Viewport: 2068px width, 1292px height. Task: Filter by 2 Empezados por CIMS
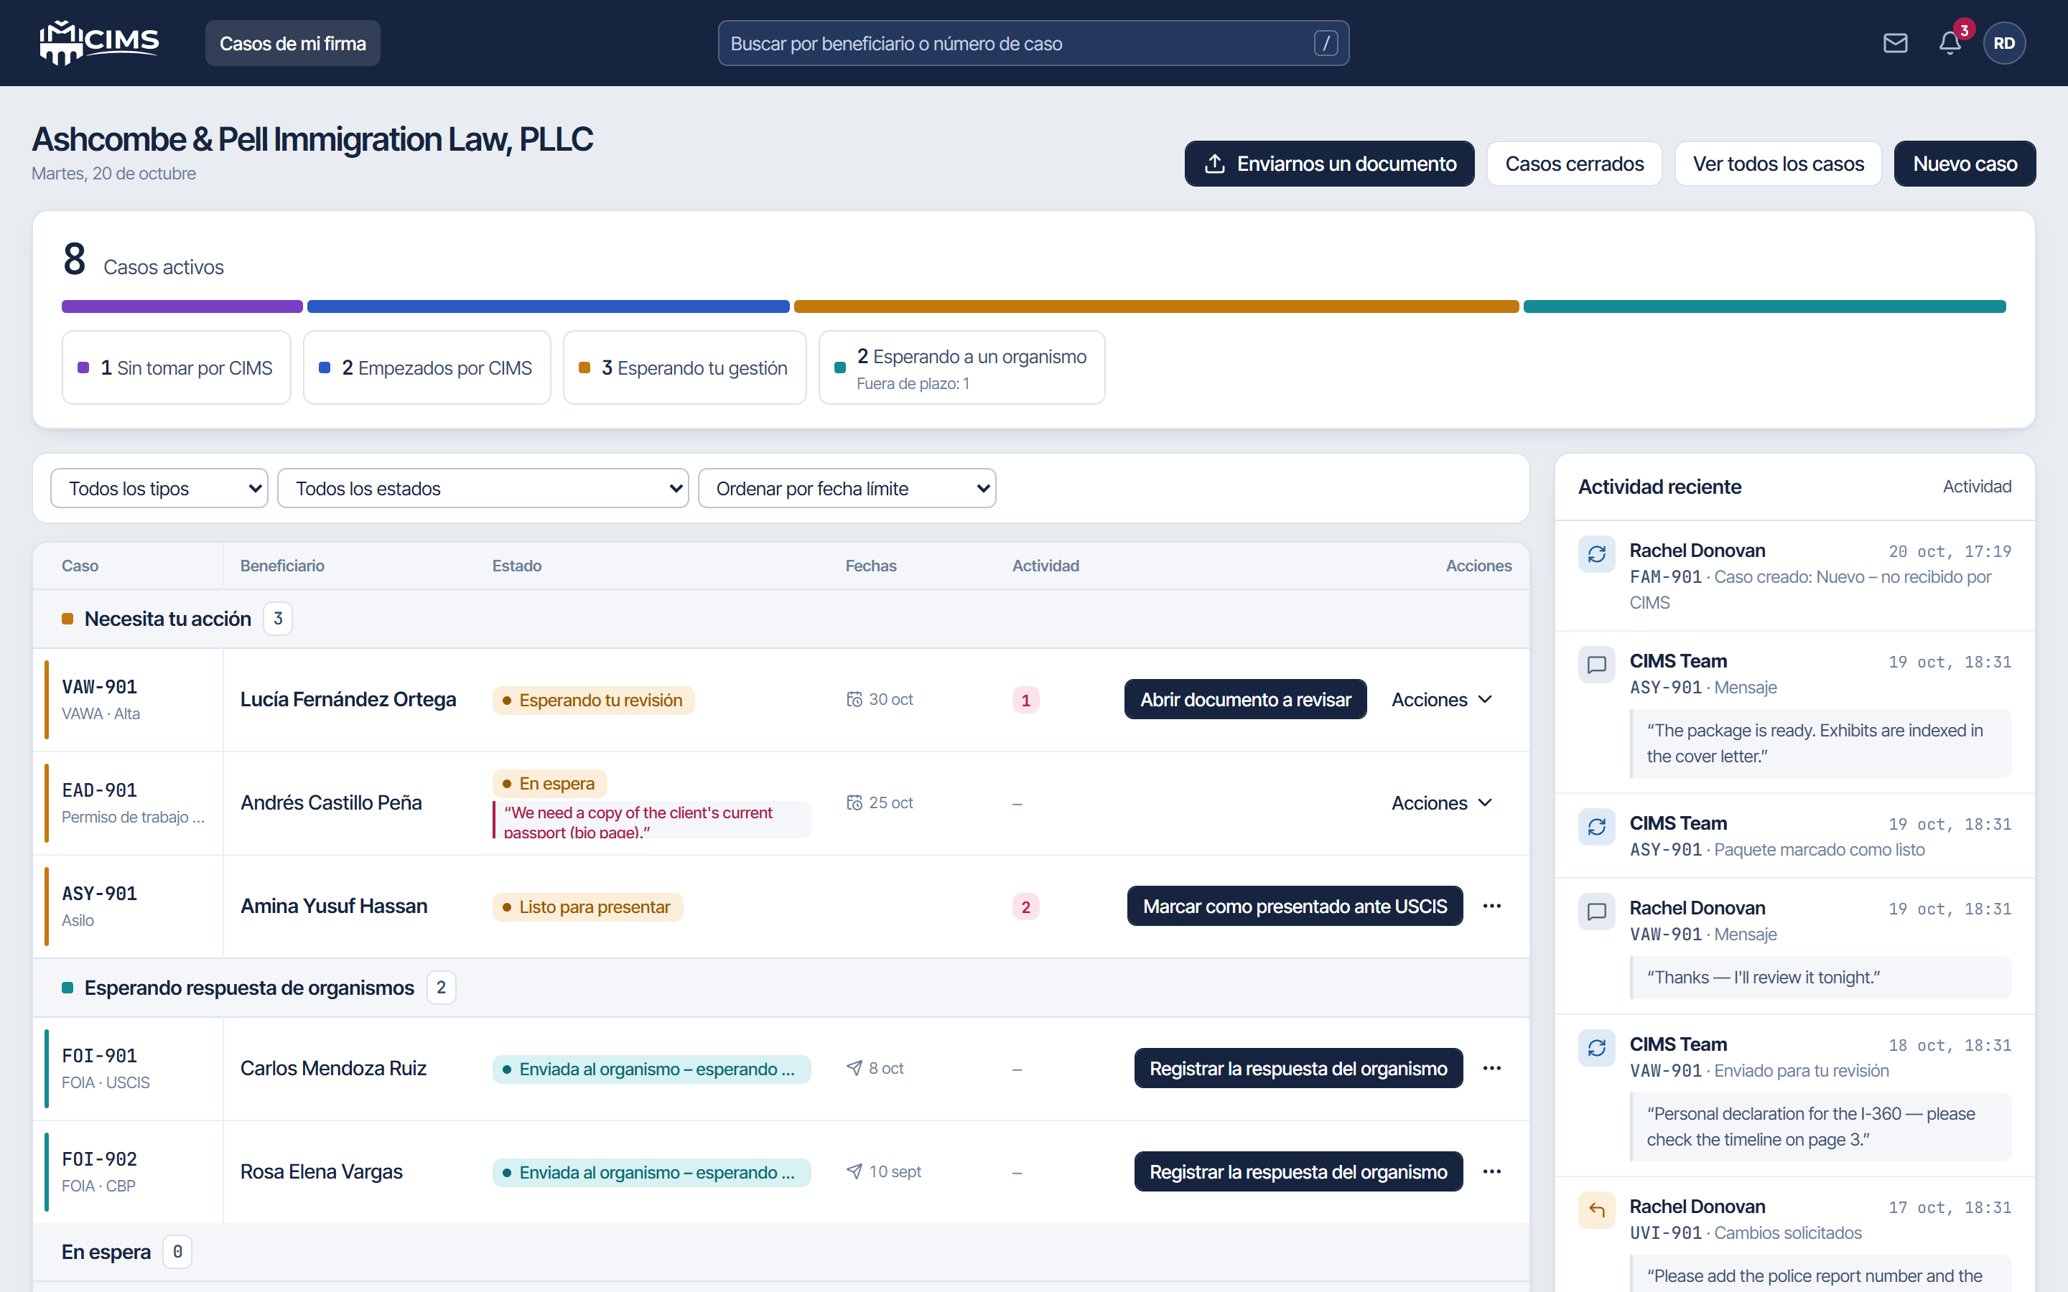[427, 368]
